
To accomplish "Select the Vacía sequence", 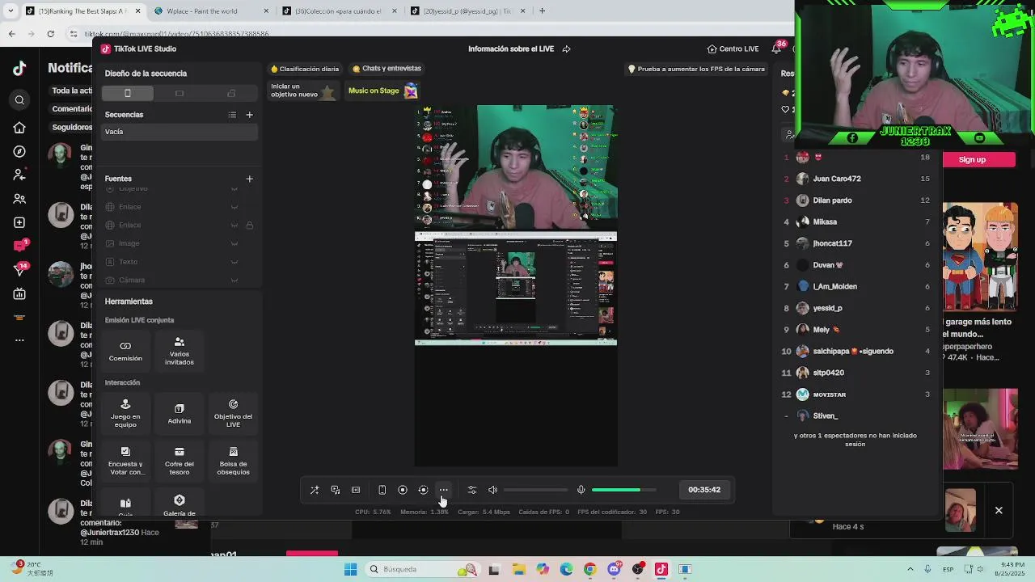I will click(180, 132).
